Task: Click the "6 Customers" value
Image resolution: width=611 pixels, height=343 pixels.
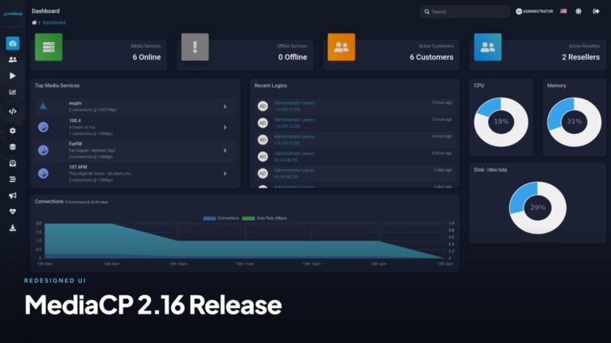Action: point(431,57)
